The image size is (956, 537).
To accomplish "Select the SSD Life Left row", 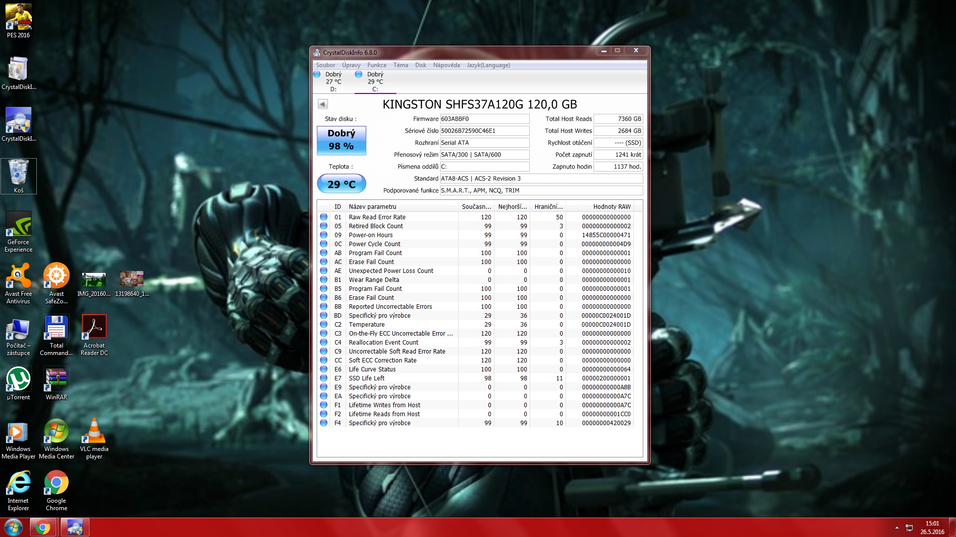I will click(476, 378).
